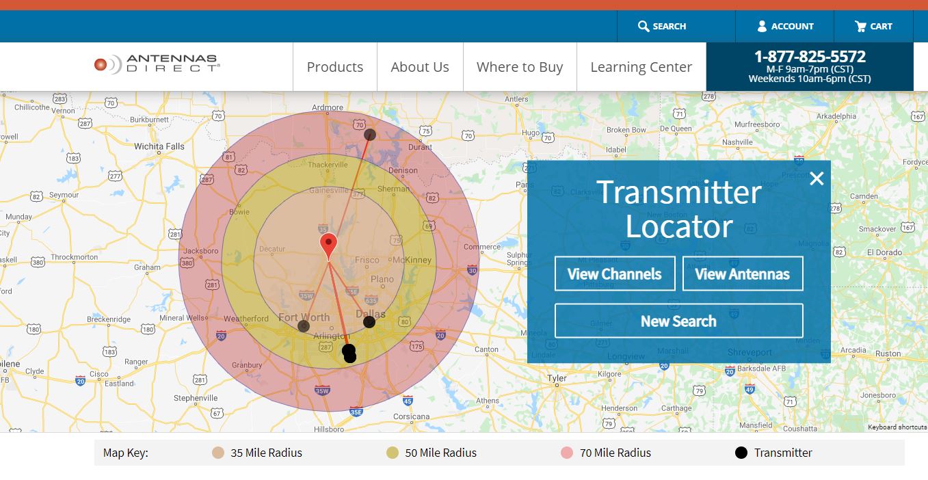Screen dimensions: 928x480
Task: Click the Map Key label
Action: pos(126,453)
